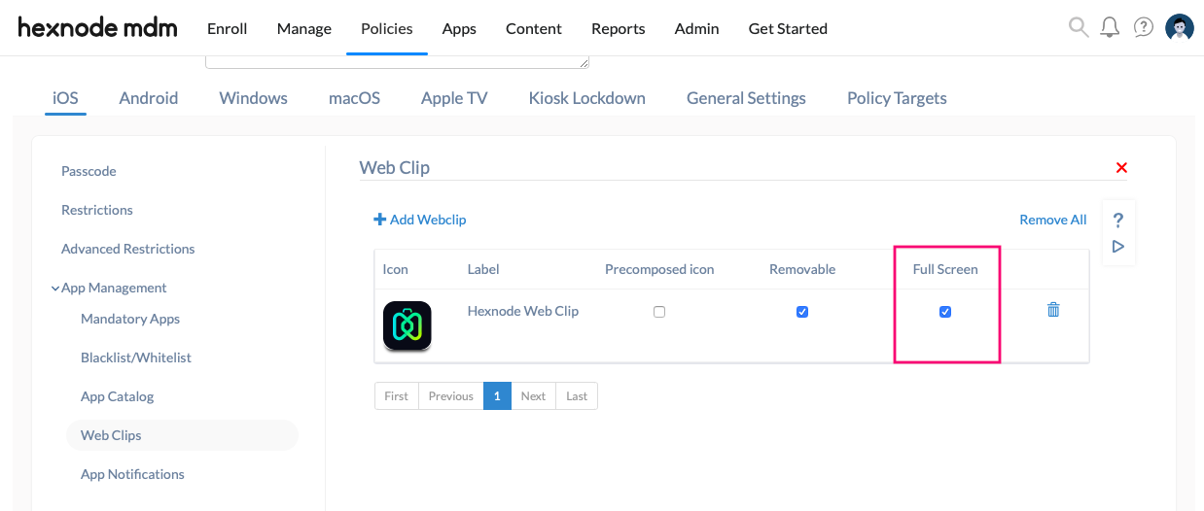
Task: Click the Next page button
Action: [x=533, y=395]
